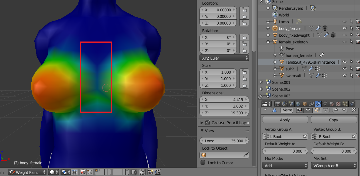Toggle lock camera and layers button
Screen dimensions: 360x176
[x=134, y=172]
